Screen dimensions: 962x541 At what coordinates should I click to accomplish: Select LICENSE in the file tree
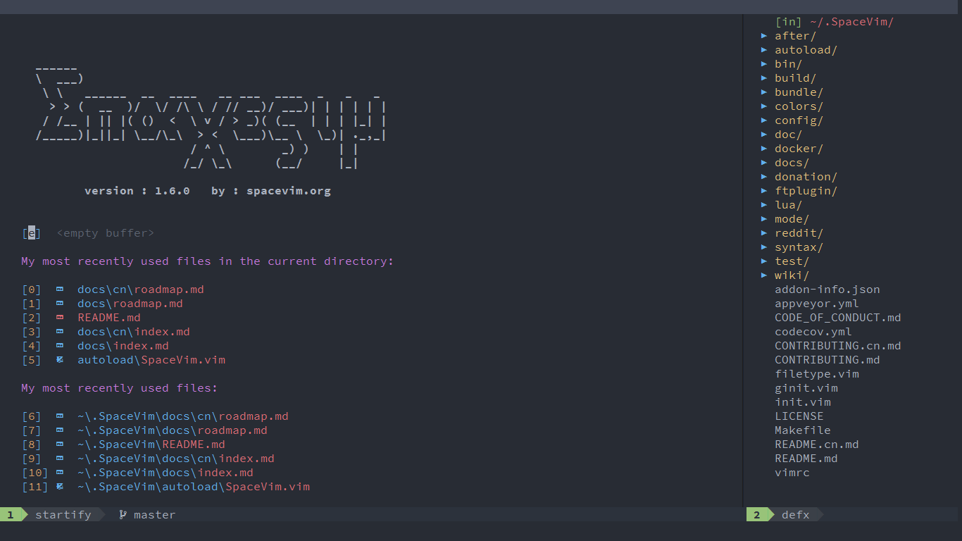[799, 416]
